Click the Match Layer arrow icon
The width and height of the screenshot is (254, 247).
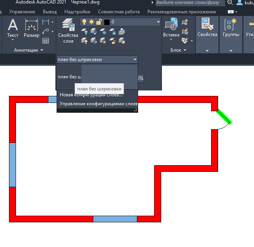point(94,41)
